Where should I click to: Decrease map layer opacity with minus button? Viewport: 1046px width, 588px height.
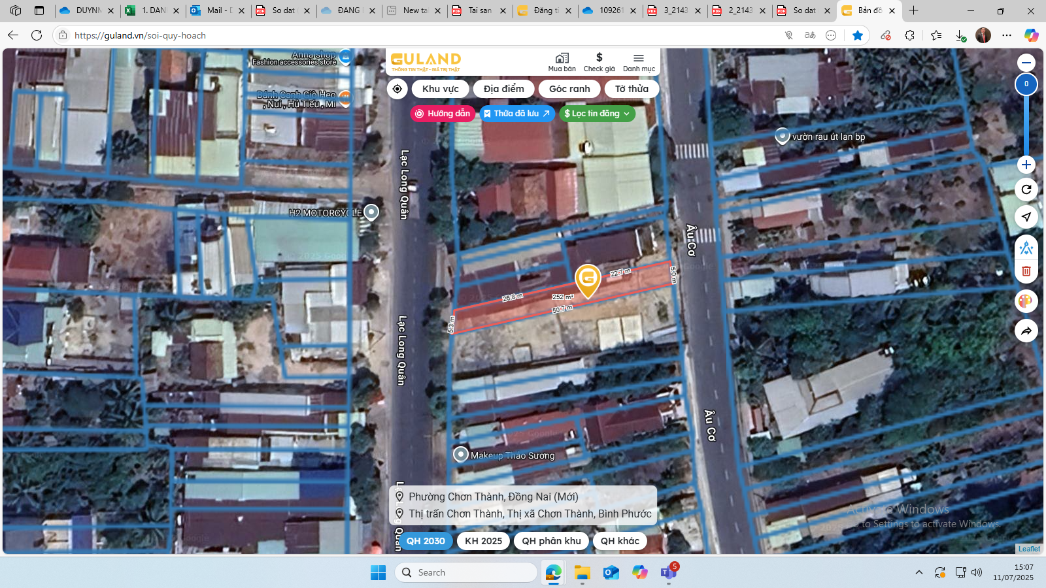click(1026, 63)
